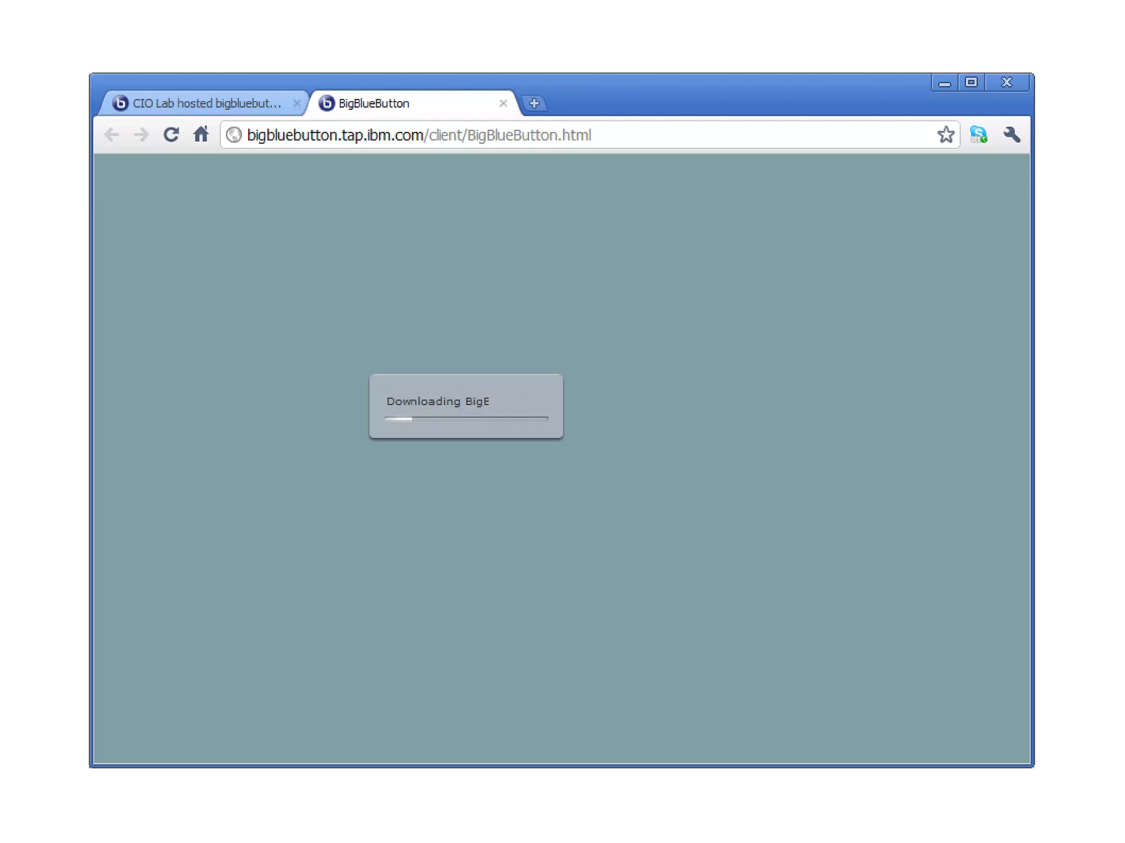Maximize the browser window
Viewport: 1125px width, 843px height.
[971, 82]
